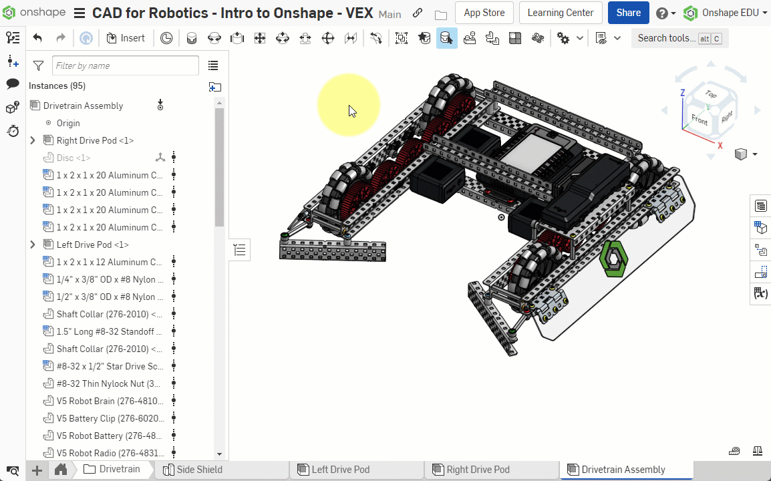771x481 pixels.
Task: Click the filter funnel icon
Action: click(x=39, y=65)
